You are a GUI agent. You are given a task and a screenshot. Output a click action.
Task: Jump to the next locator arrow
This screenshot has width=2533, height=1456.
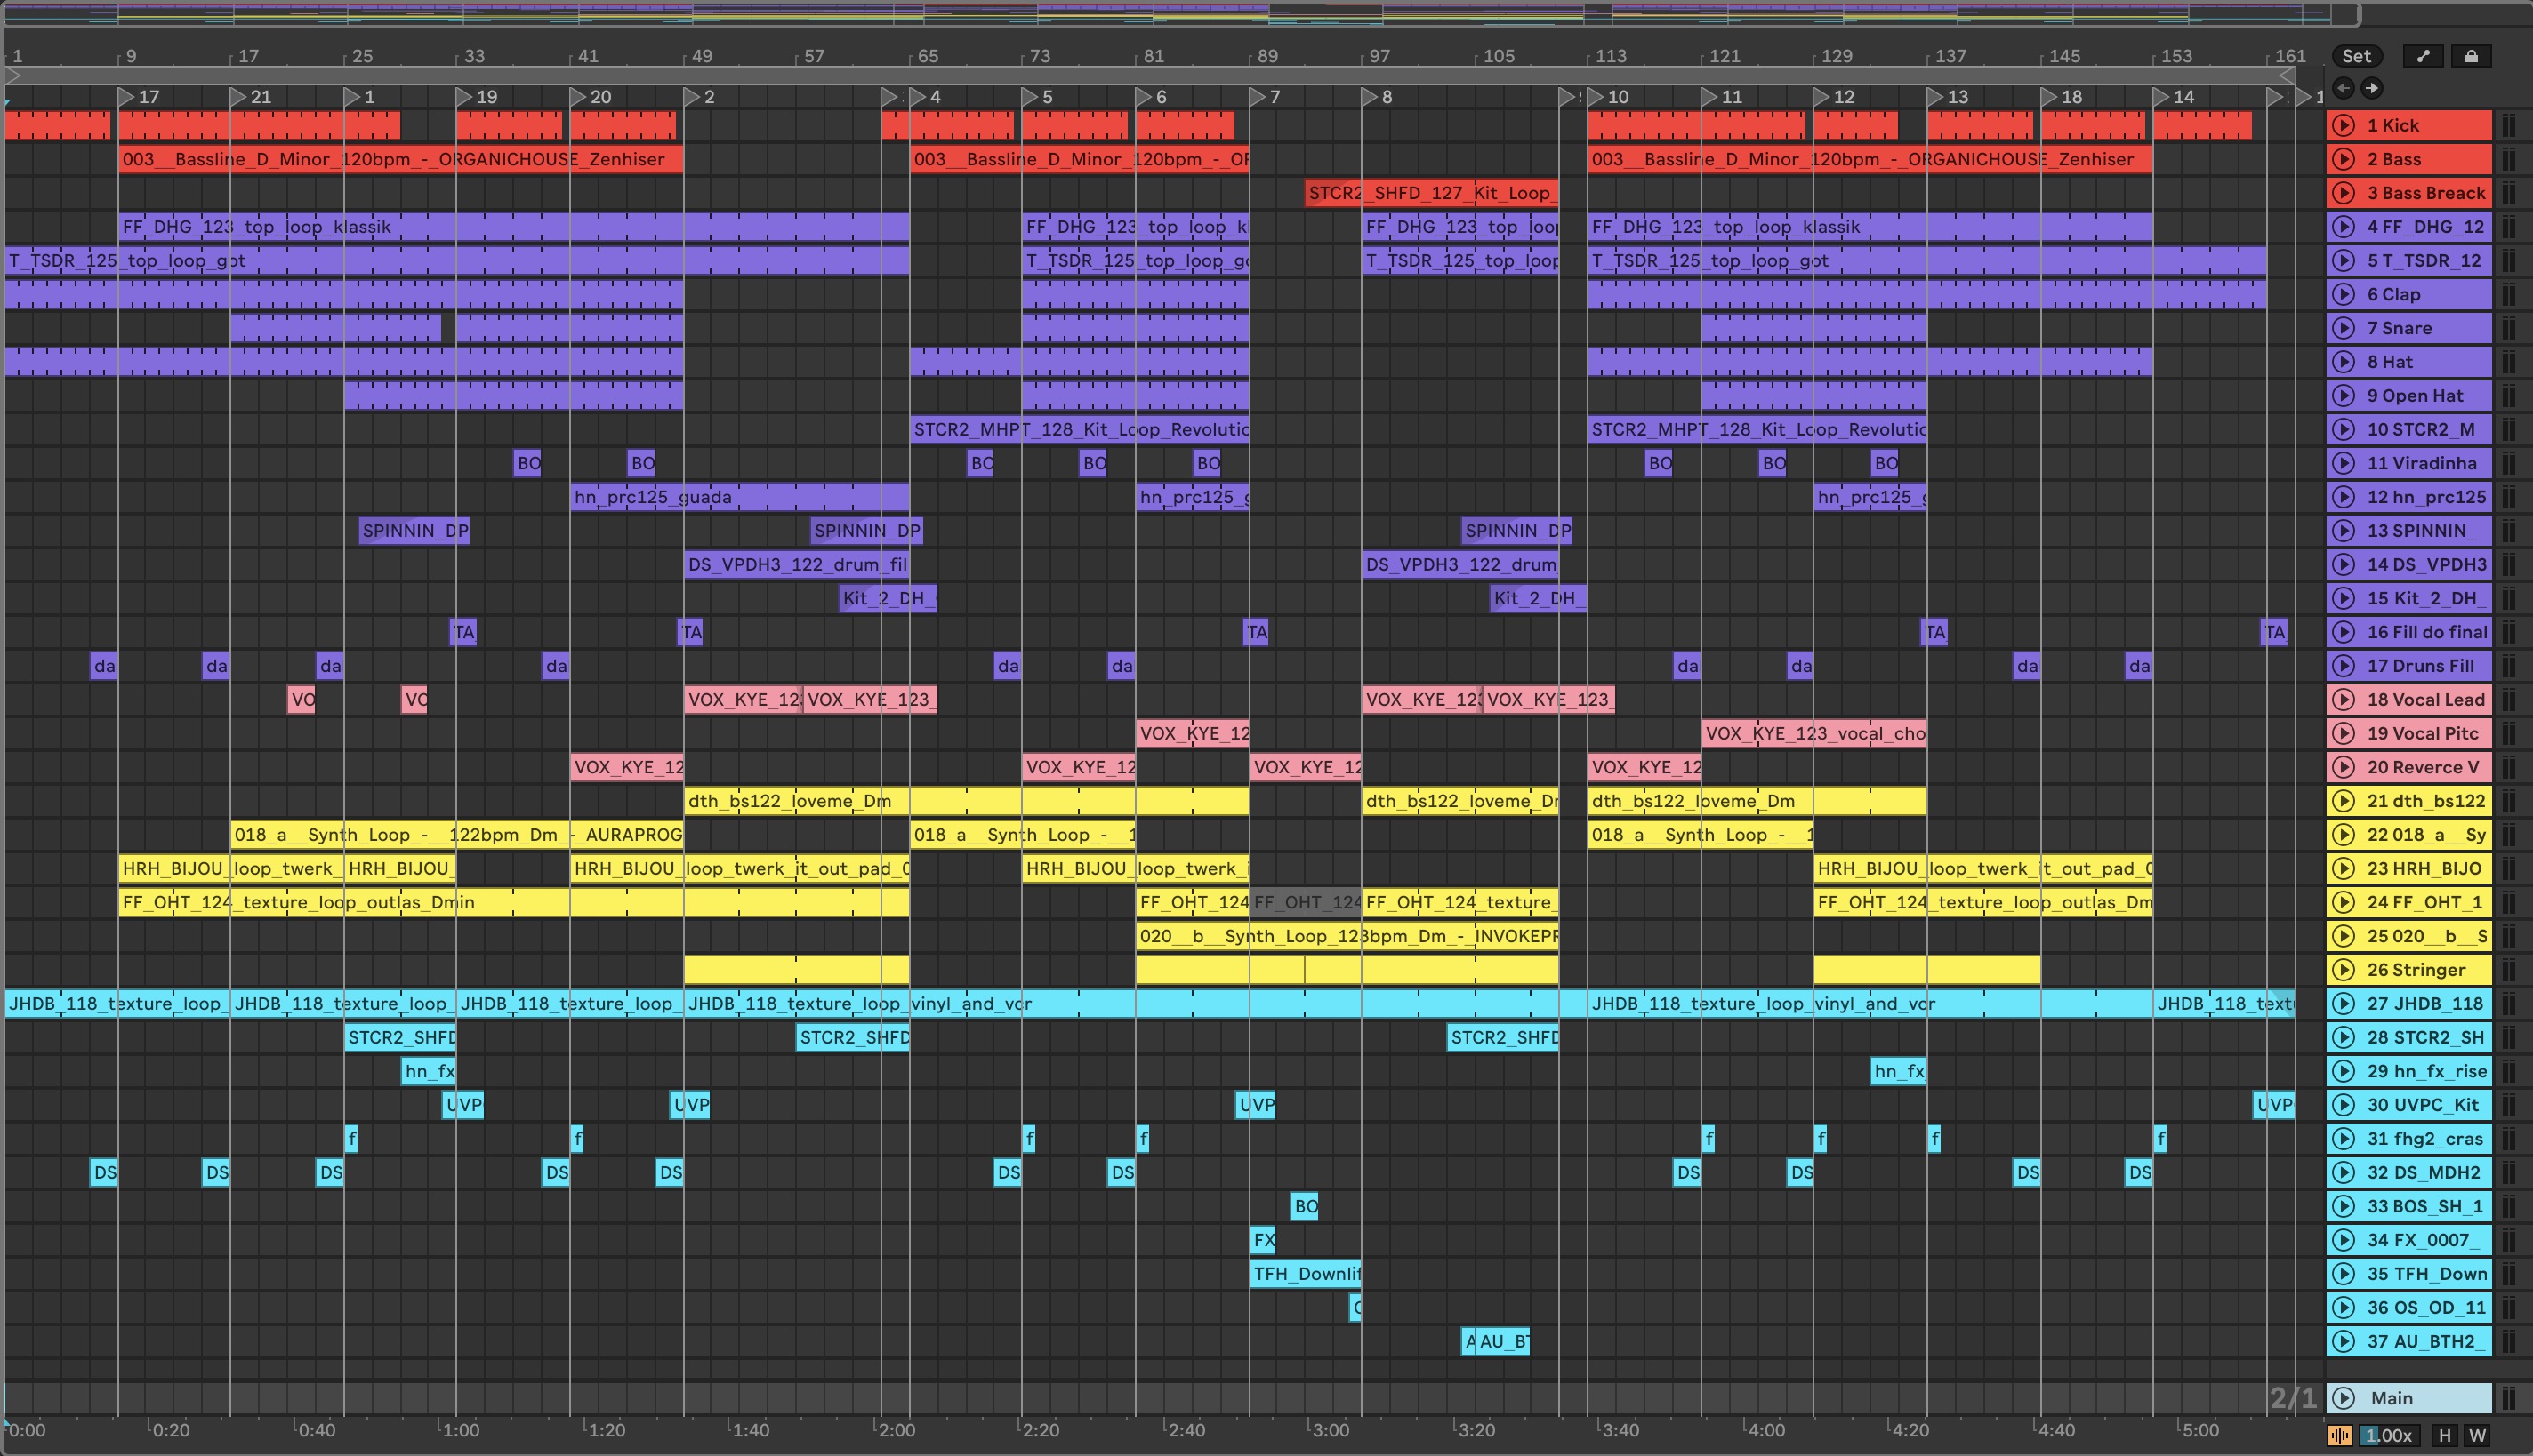[x=2372, y=88]
